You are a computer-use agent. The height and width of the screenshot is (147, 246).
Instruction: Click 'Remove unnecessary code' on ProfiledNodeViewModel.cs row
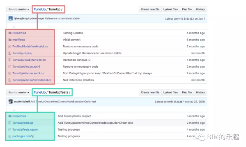[80, 47]
